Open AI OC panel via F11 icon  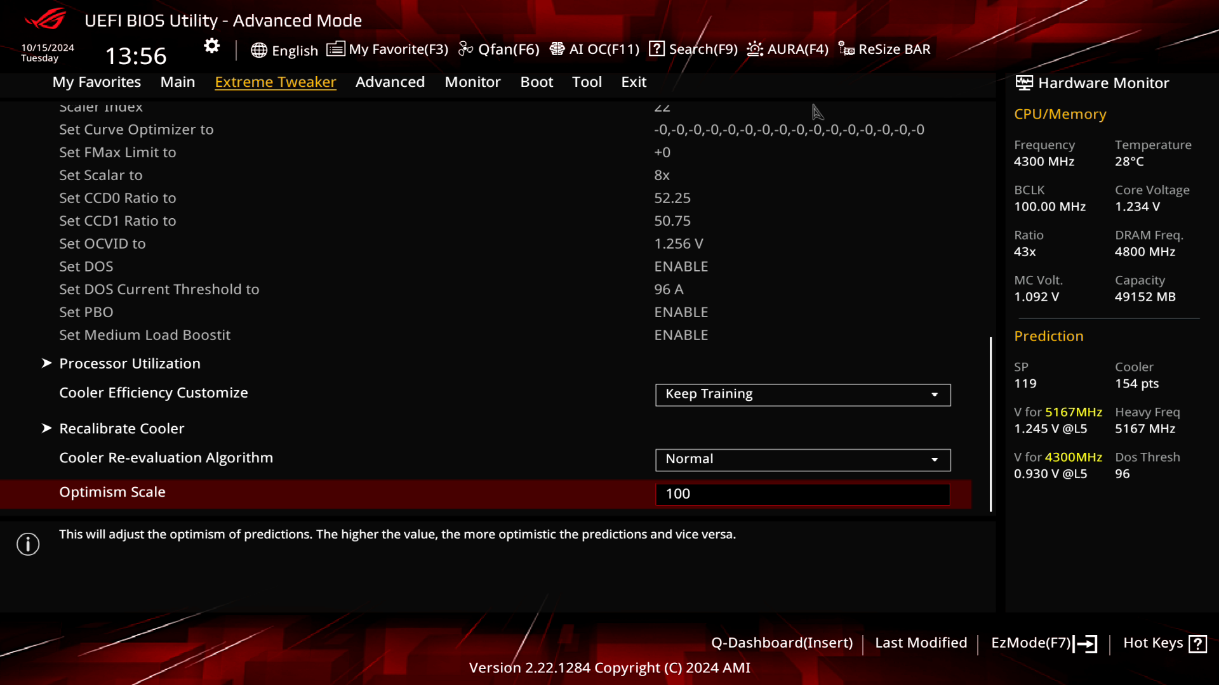(x=594, y=48)
